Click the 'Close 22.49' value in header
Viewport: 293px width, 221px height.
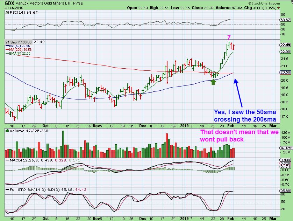pos(203,8)
